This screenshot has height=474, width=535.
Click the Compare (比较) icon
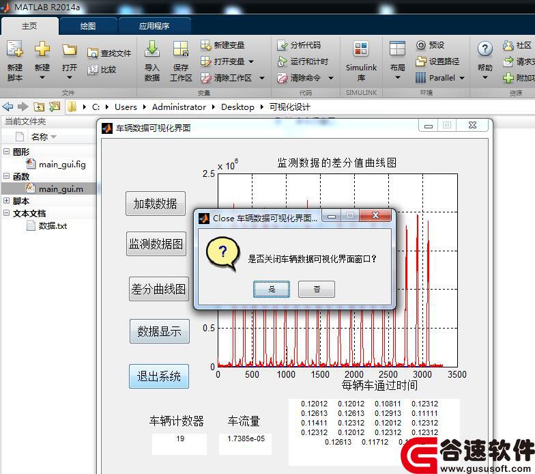(x=93, y=70)
